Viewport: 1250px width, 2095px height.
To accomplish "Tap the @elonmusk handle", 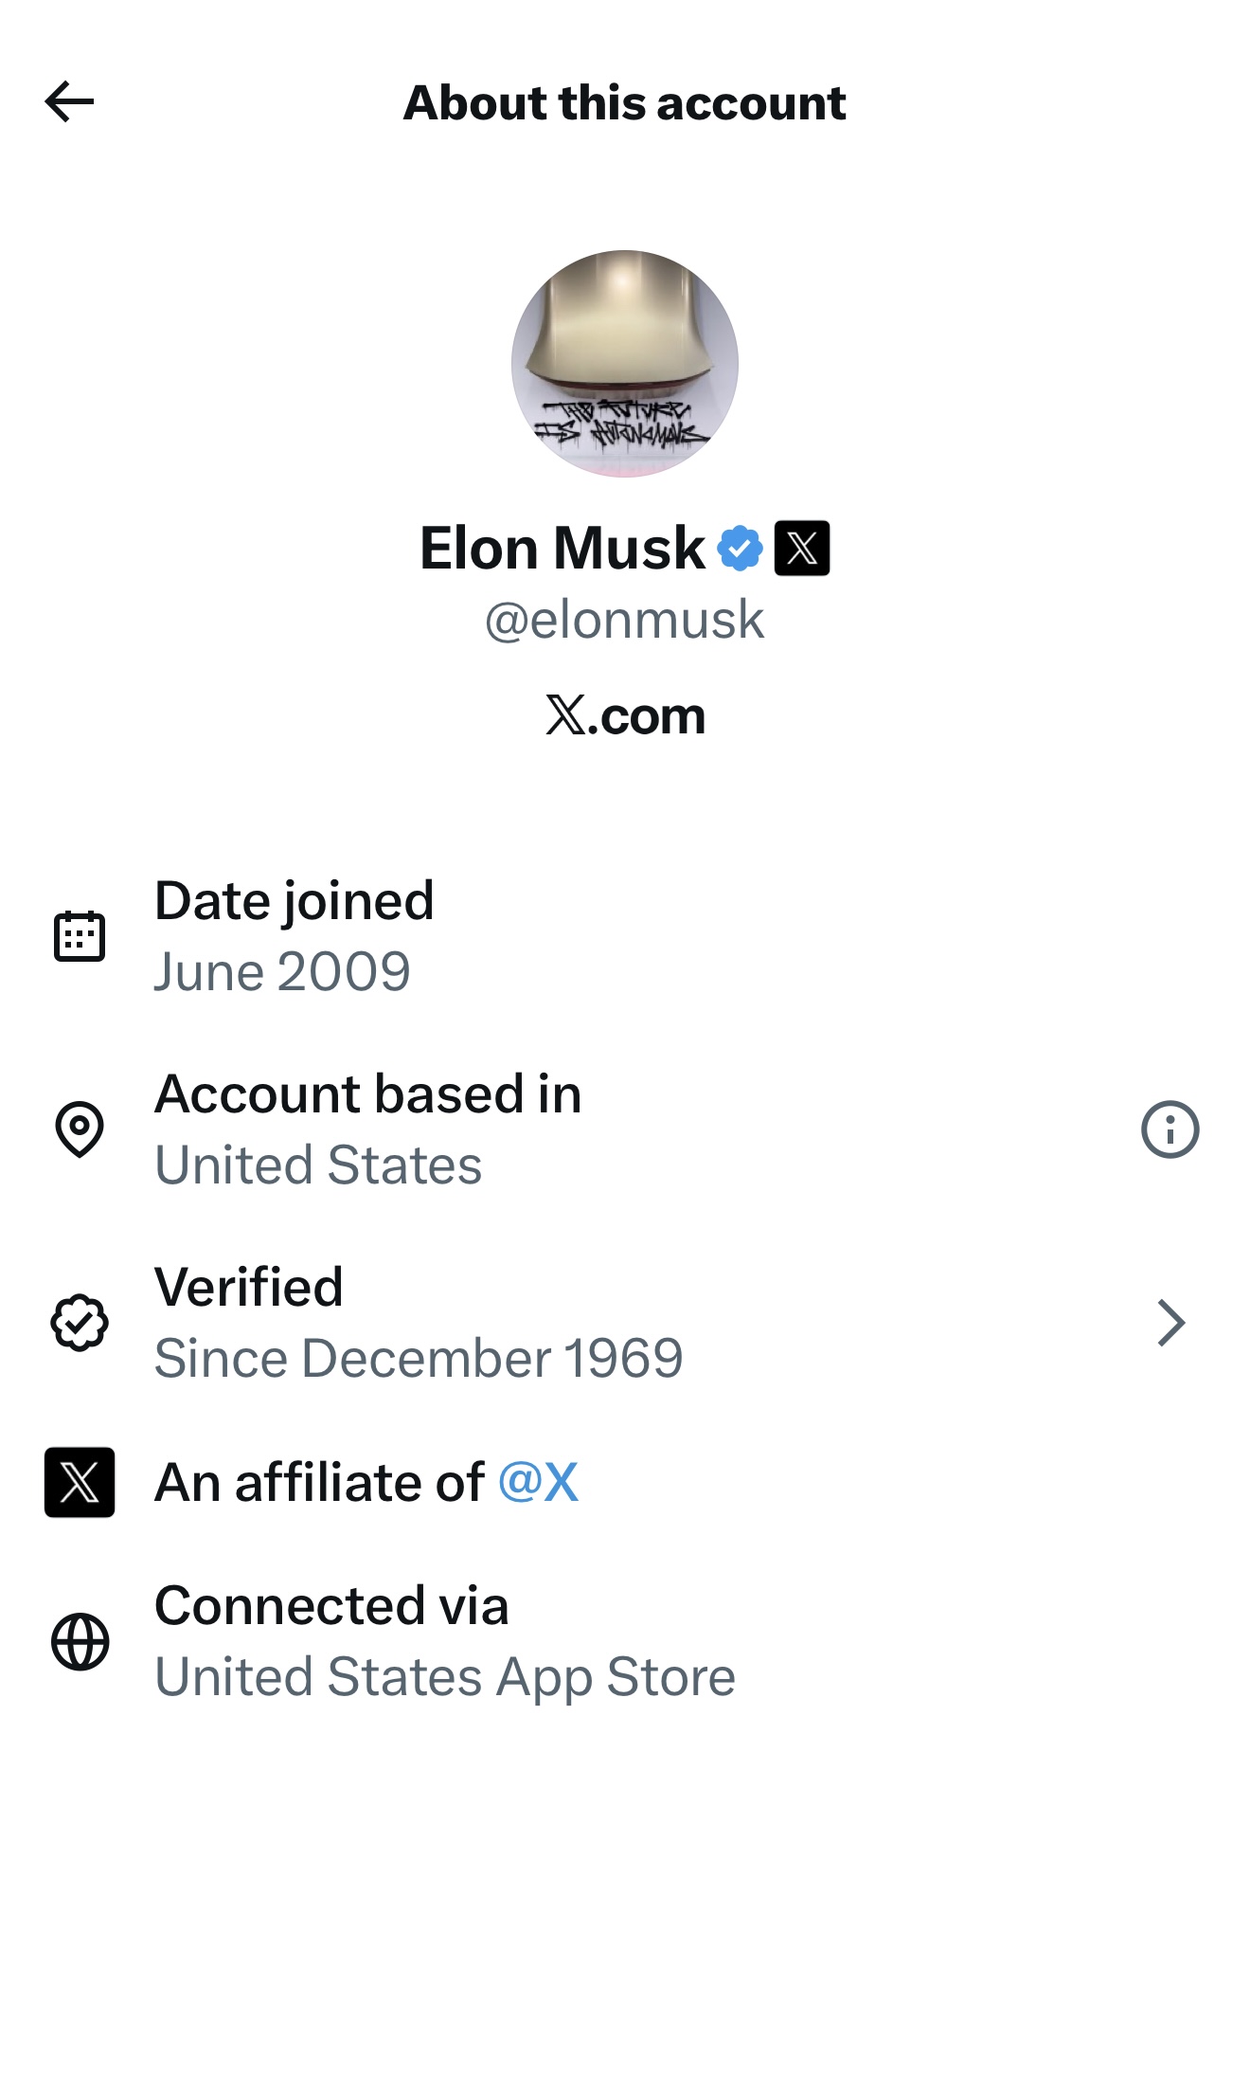I will point(624,621).
